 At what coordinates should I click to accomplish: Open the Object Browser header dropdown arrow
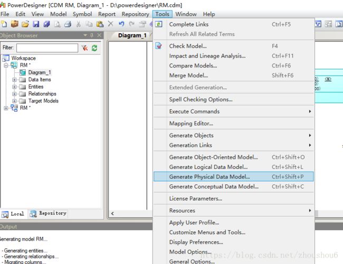pyautogui.click(x=85, y=35)
